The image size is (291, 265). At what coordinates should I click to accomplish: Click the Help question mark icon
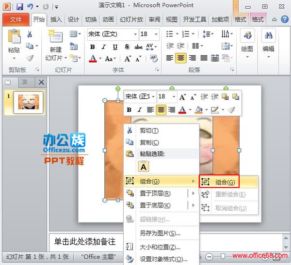click(x=285, y=19)
